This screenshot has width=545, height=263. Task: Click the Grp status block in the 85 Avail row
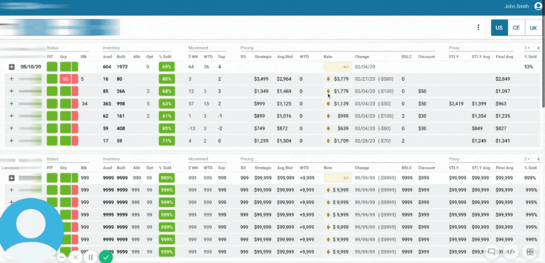tap(69, 91)
